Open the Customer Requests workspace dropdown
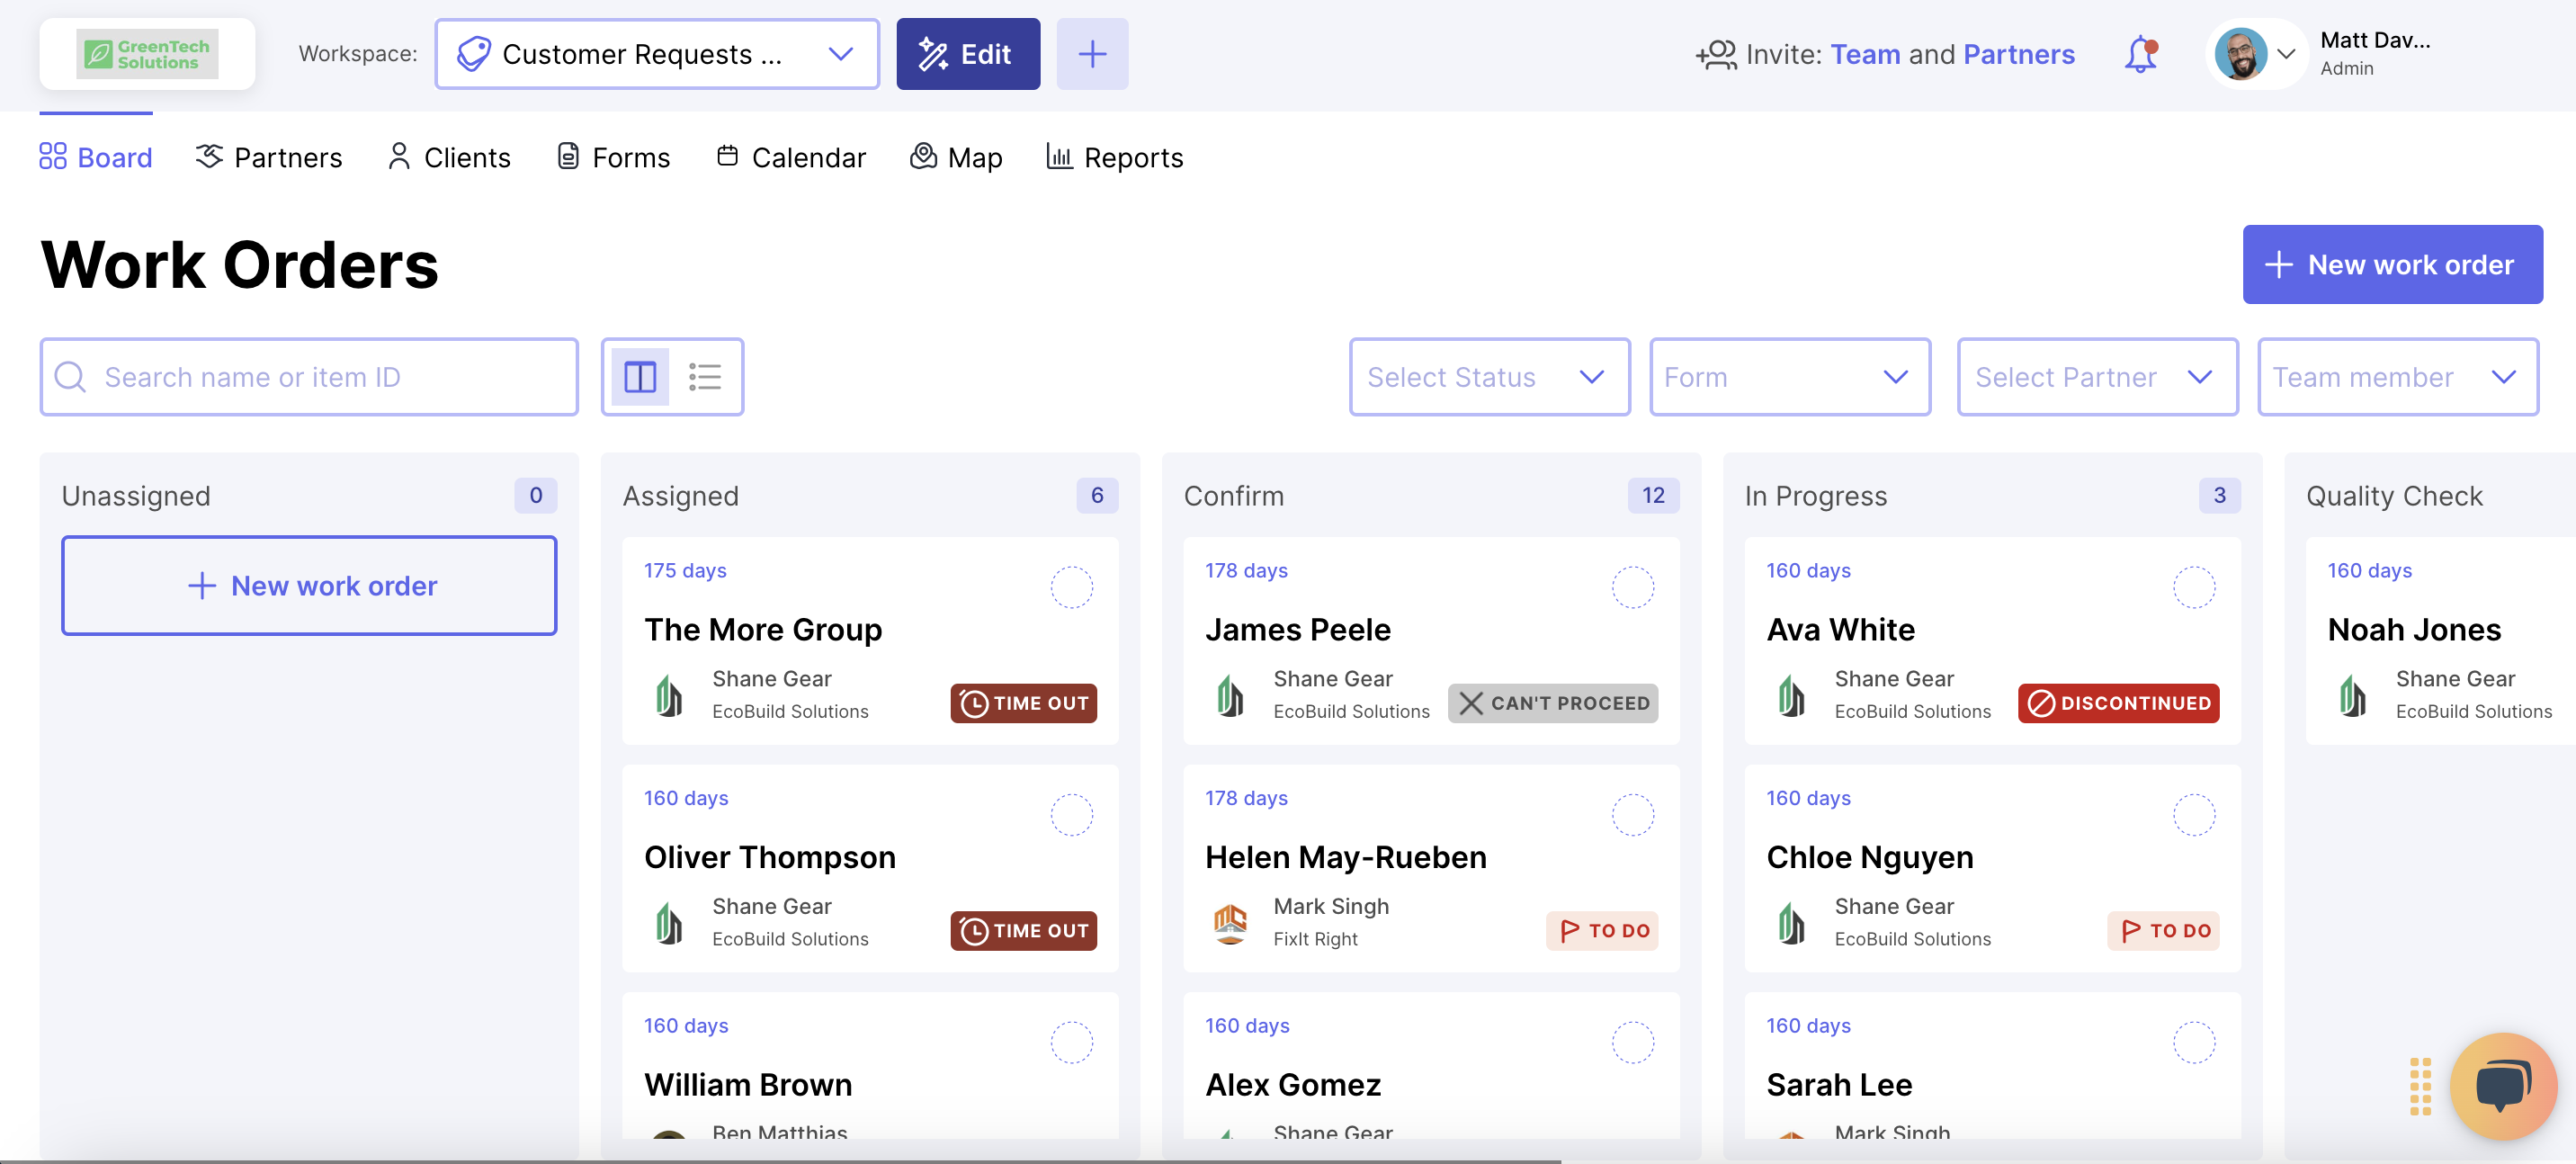Viewport: 2576px width, 1164px height. coord(657,54)
